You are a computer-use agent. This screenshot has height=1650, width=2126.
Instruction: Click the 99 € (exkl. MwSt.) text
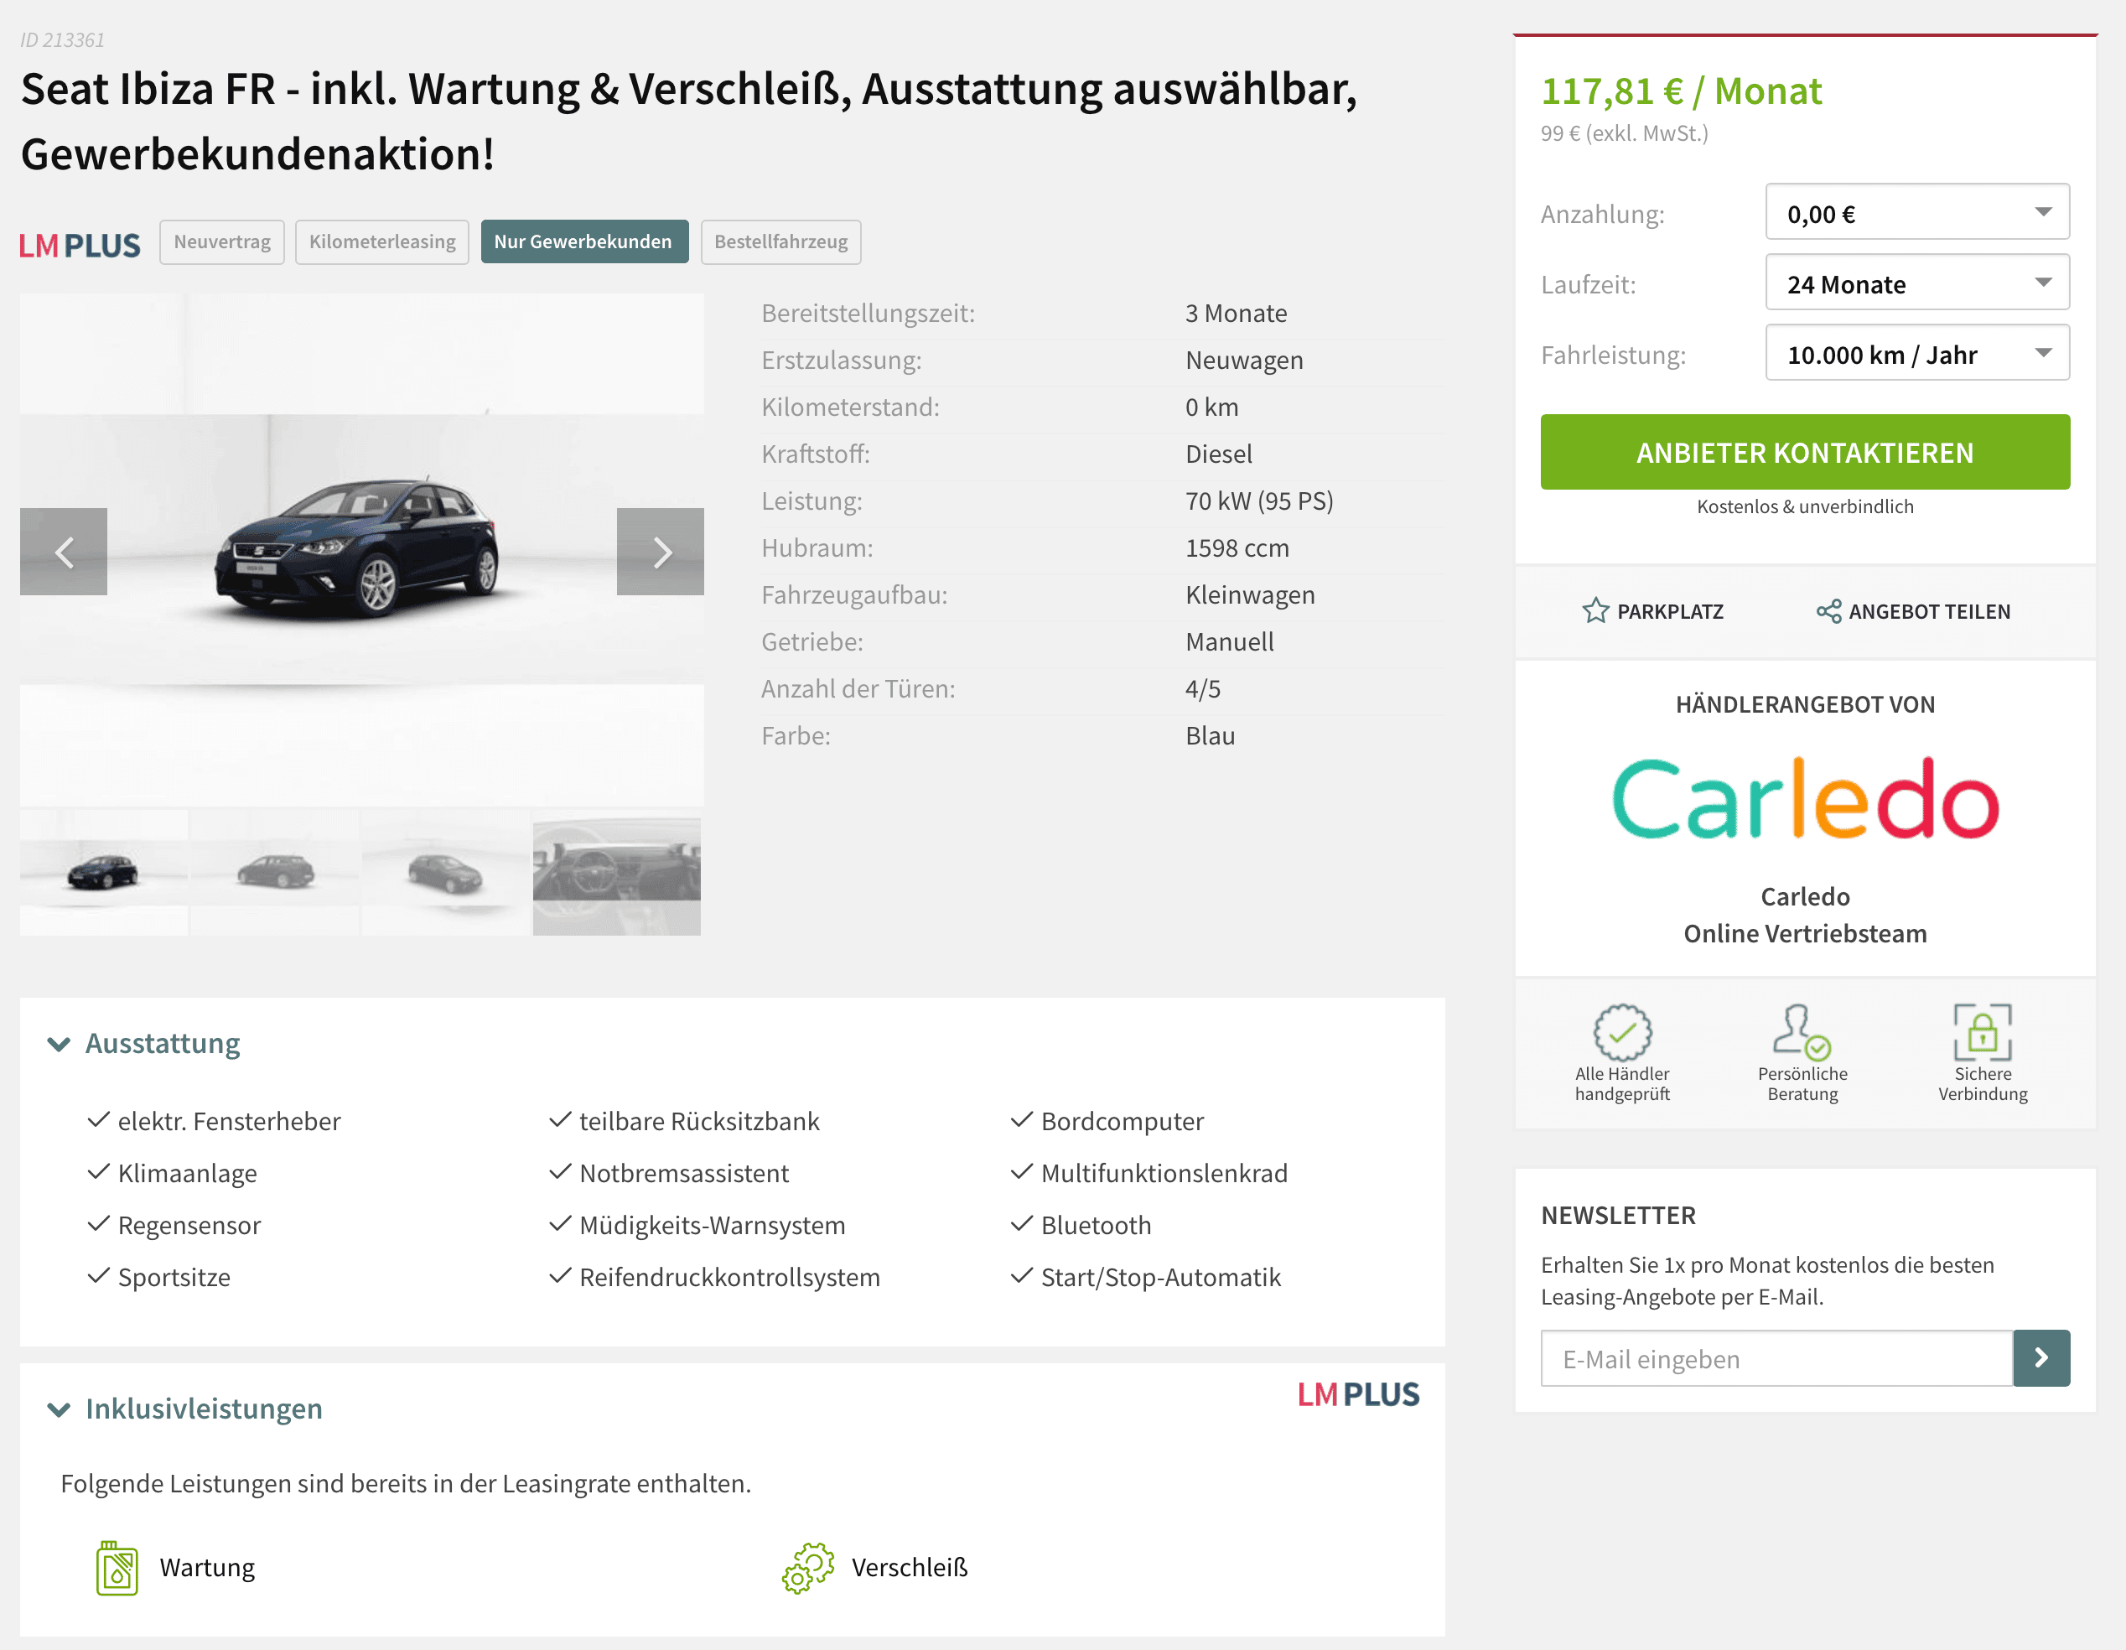coord(1625,133)
